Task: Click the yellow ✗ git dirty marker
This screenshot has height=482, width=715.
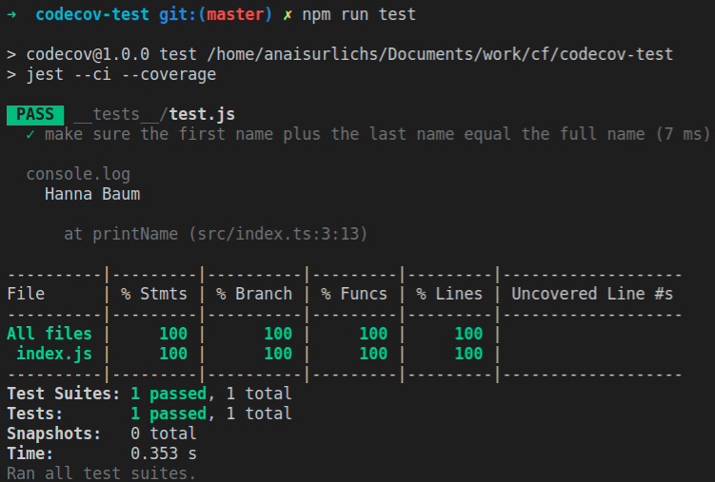Action: [288, 15]
